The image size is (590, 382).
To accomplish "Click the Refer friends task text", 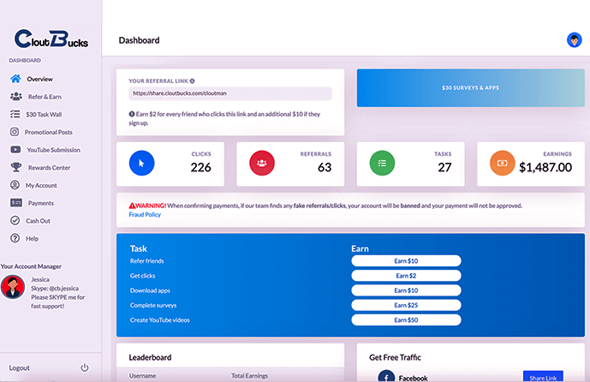I will (x=146, y=261).
